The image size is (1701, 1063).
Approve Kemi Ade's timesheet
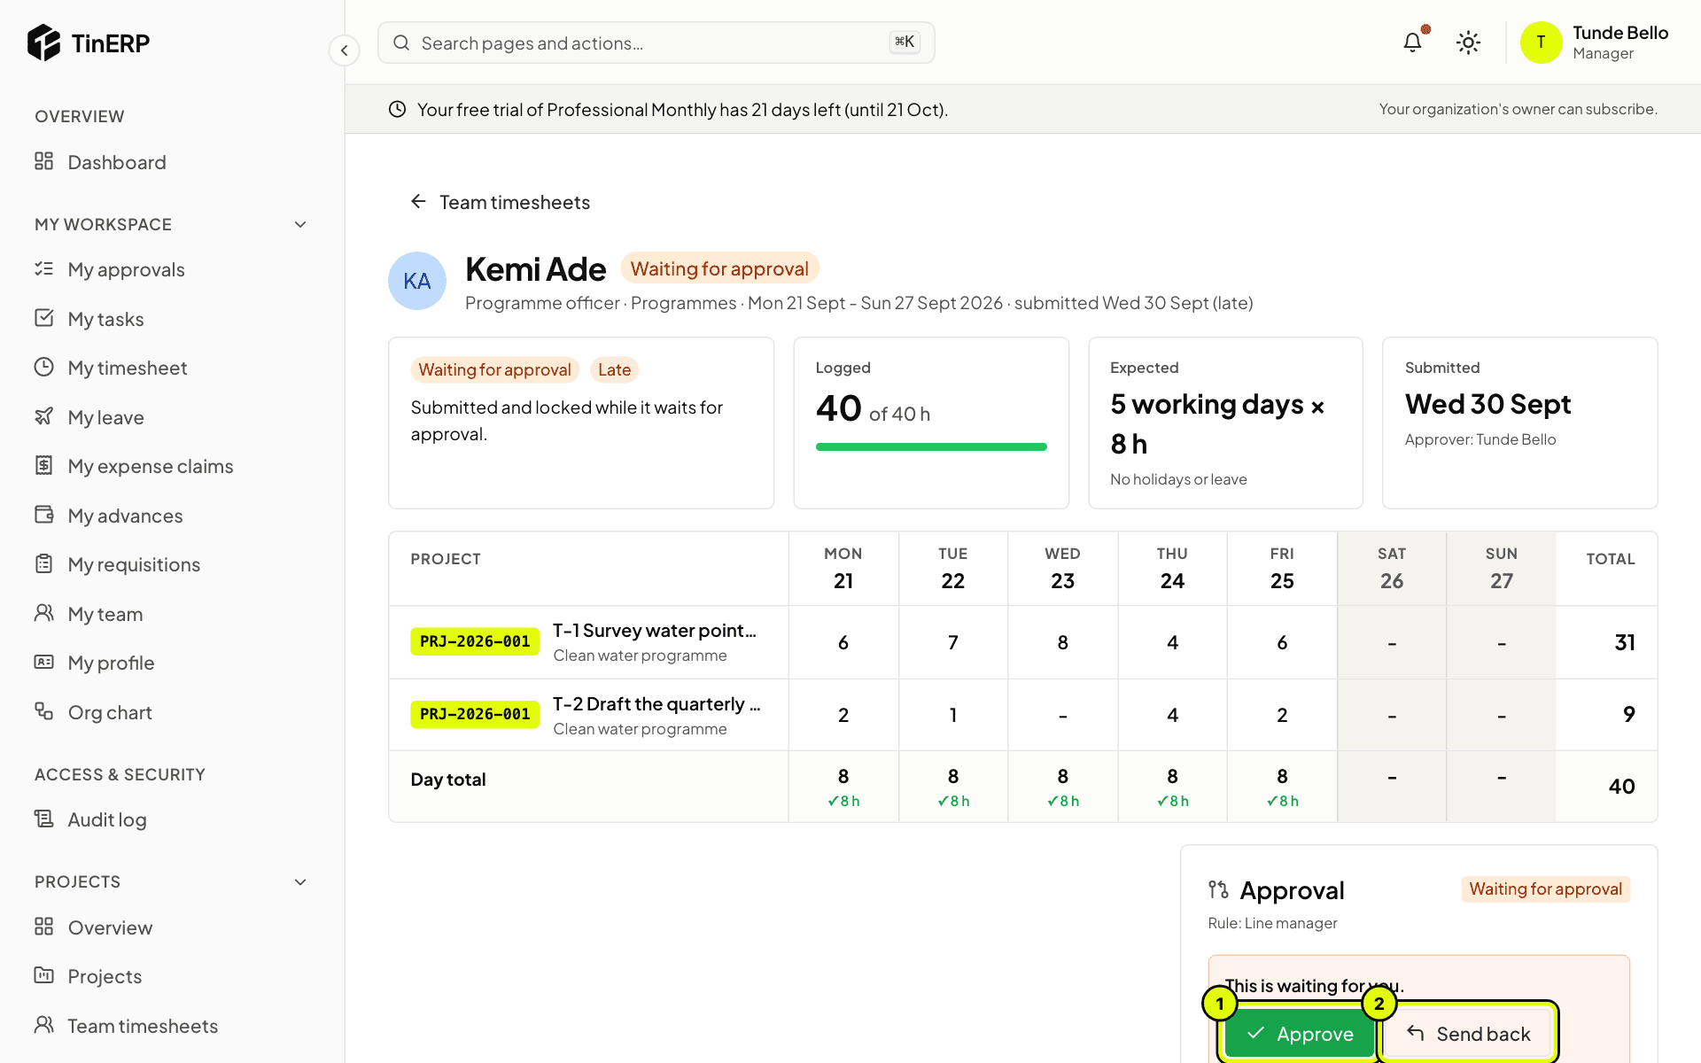(x=1300, y=1034)
